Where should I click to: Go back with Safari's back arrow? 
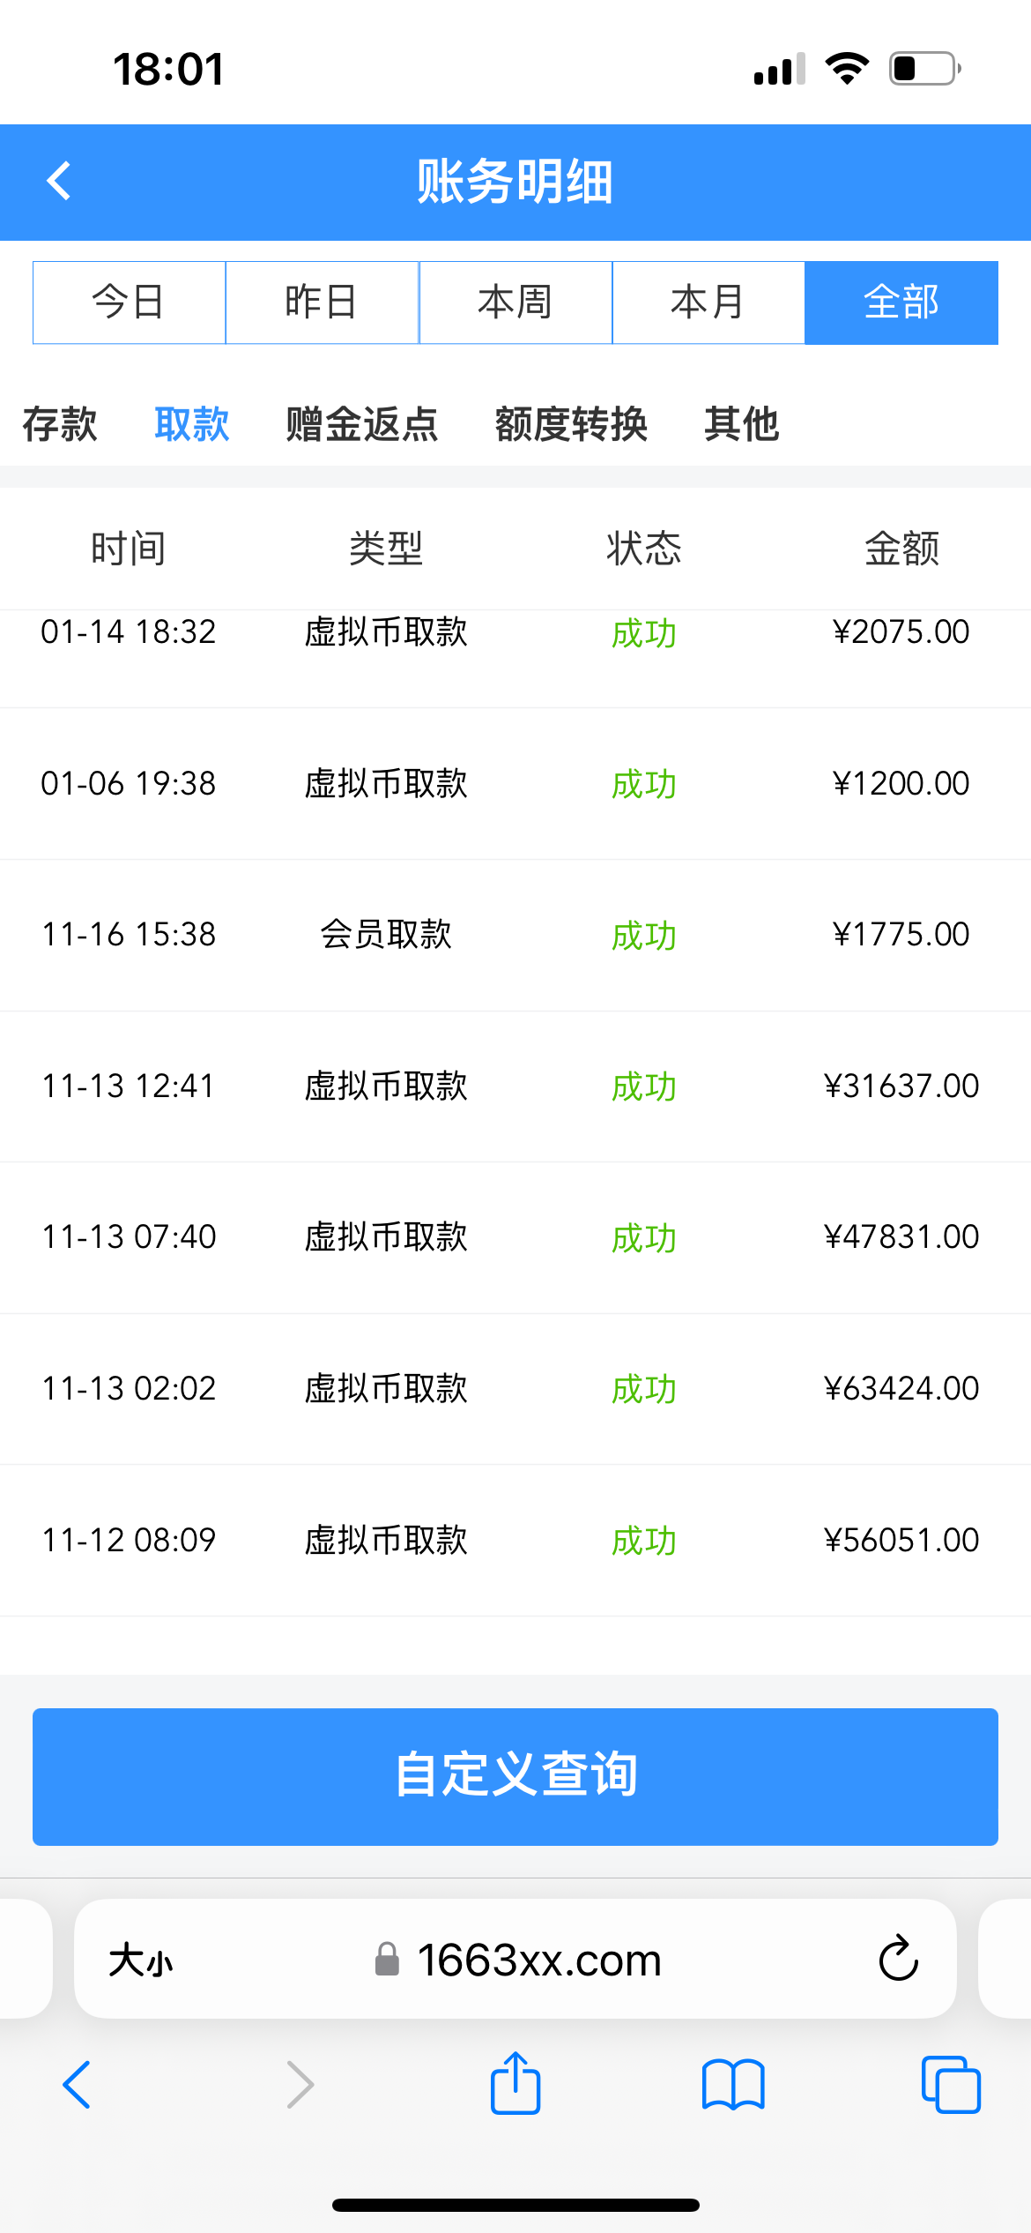click(78, 2085)
